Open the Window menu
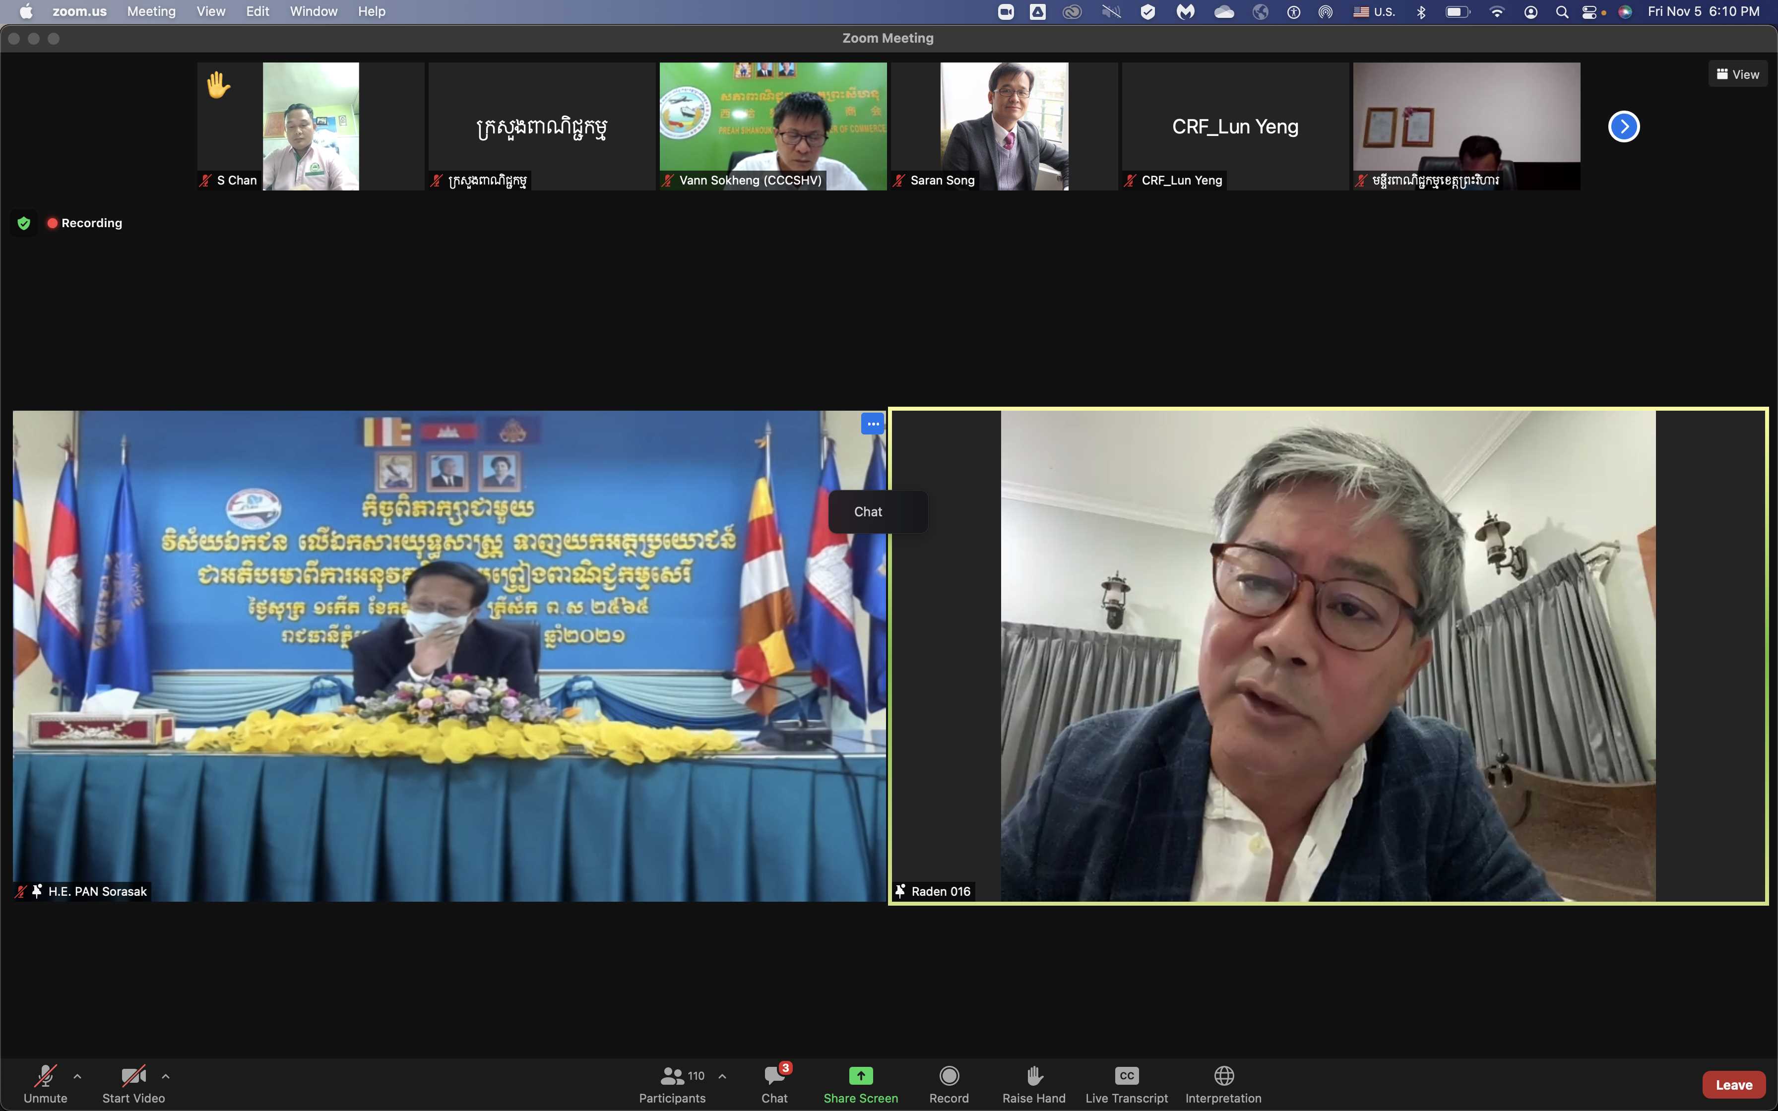Image resolution: width=1778 pixels, height=1111 pixels. [x=314, y=11]
